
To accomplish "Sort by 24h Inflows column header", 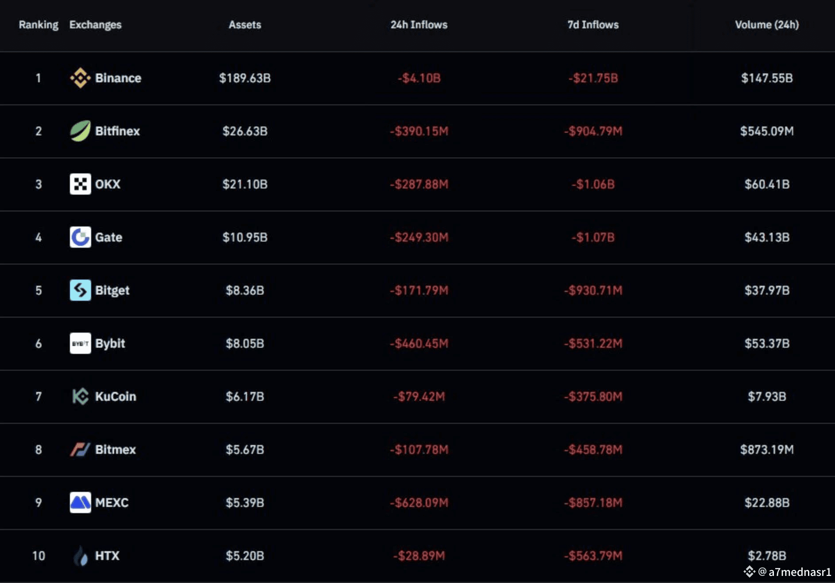I will point(419,25).
